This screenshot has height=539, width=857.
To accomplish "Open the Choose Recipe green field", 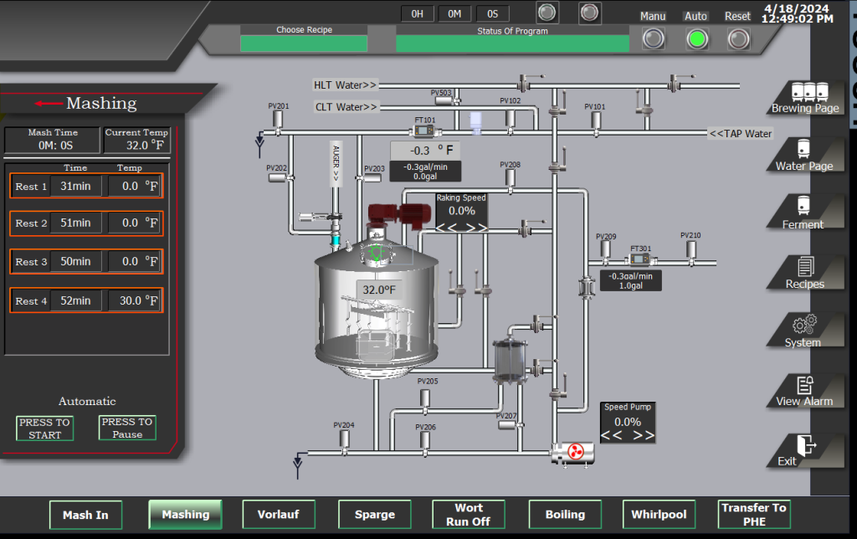I will [304, 44].
